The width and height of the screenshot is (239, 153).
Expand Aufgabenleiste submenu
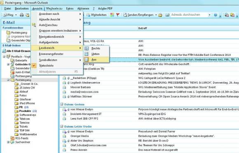tap(57, 42)
